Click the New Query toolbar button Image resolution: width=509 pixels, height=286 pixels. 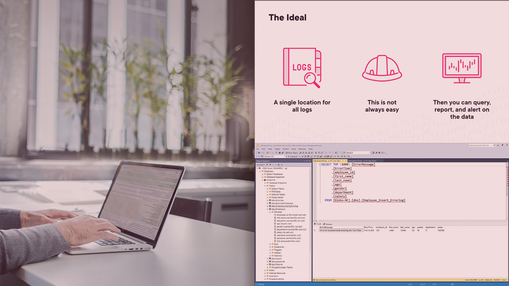292,153
